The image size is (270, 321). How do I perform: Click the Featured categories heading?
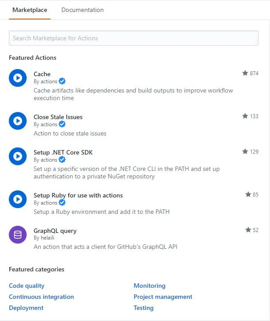tap(36, 269)
